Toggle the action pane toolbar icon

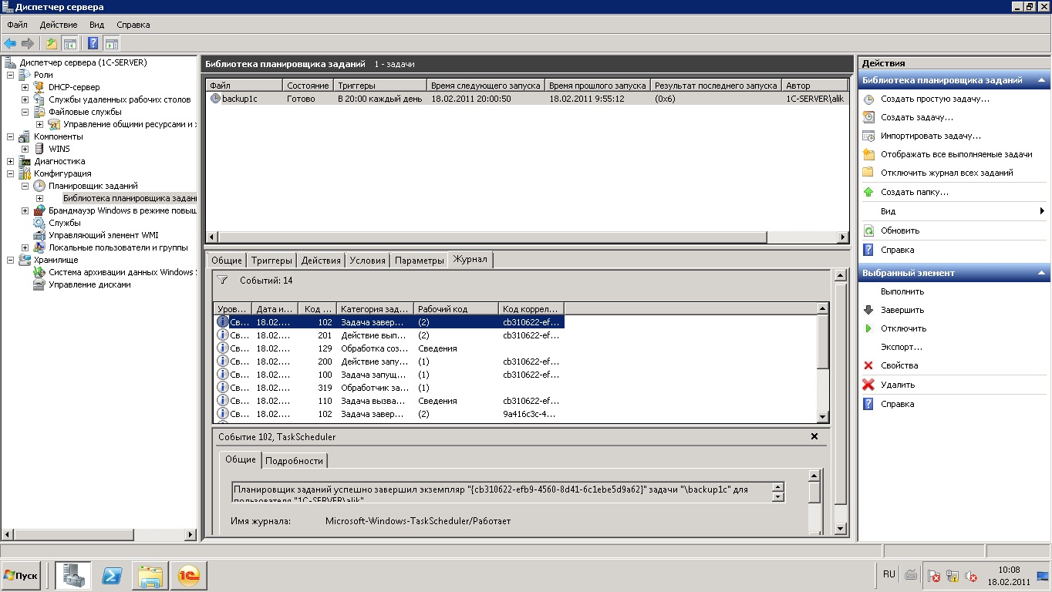coord(112,43)
